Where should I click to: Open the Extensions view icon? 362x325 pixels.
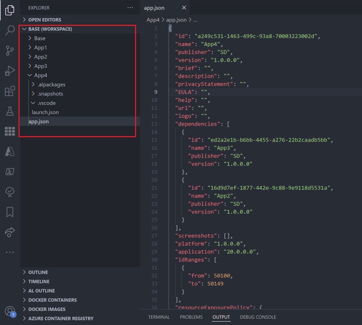pyautogui.click(x=10, y=91)
